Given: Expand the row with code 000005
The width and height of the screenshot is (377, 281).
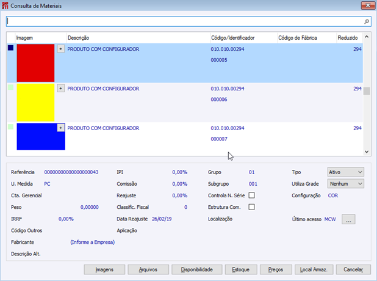Looking at the screenshot, I should pos(60,49).
